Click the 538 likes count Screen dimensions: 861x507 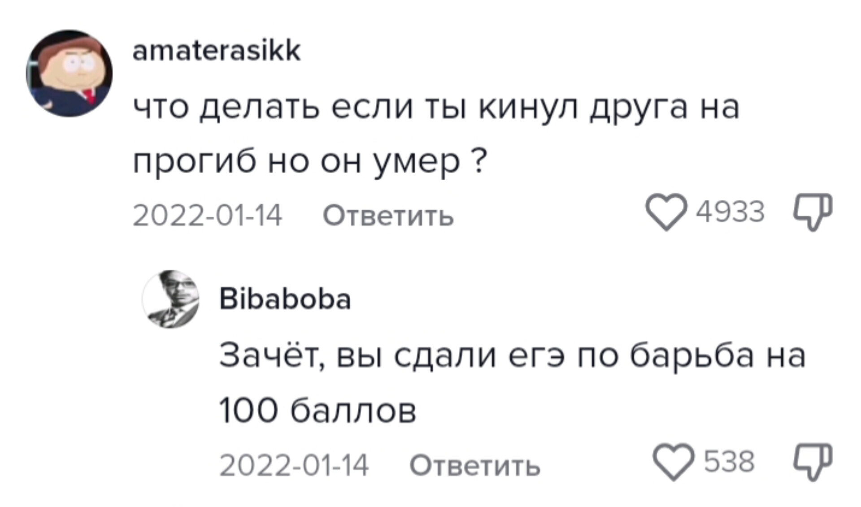coord(729,462)
